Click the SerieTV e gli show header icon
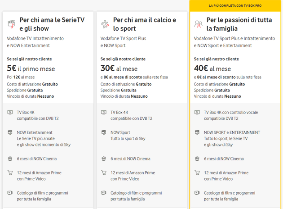 pyautogui.click(x=11, y=24)
